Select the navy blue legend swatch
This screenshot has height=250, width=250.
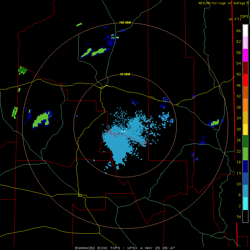pos(245,166)
